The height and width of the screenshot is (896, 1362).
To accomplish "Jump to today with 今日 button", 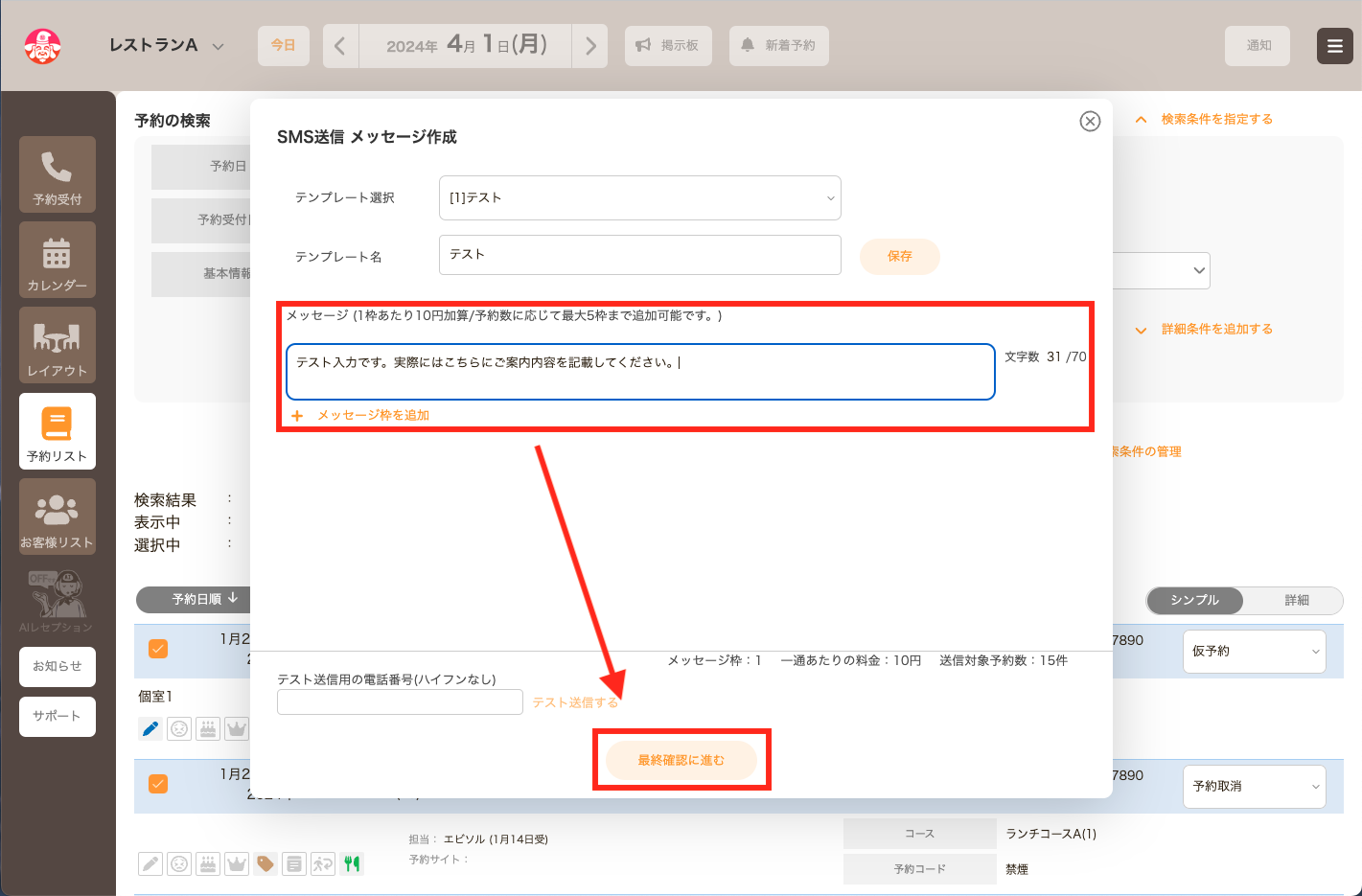I will point(284,45).
